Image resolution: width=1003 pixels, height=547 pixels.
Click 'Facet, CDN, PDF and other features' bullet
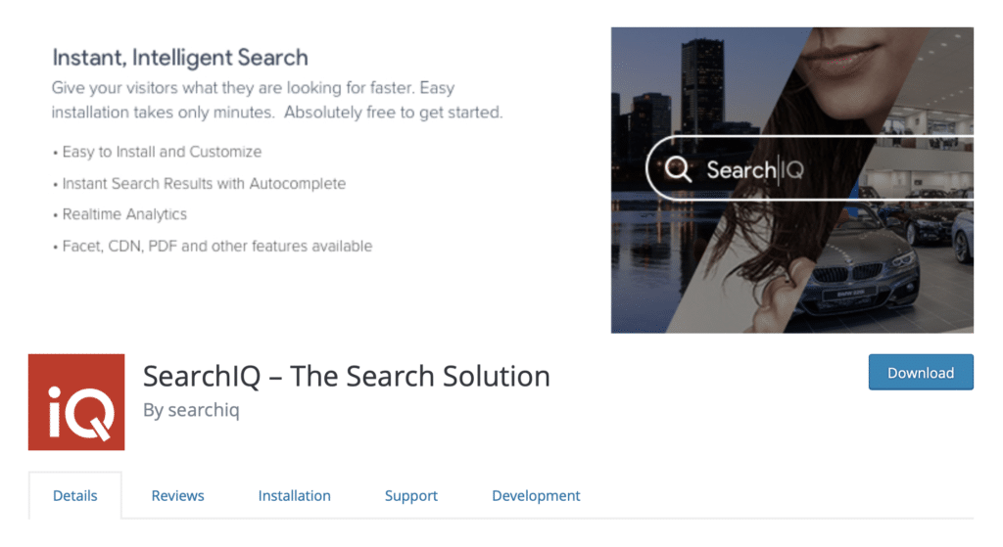tap(213, 246)
